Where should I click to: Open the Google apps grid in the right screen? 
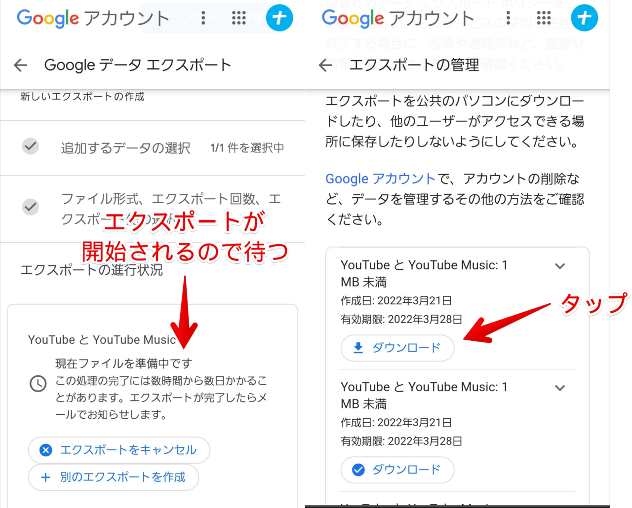click(x=544, y=18)
